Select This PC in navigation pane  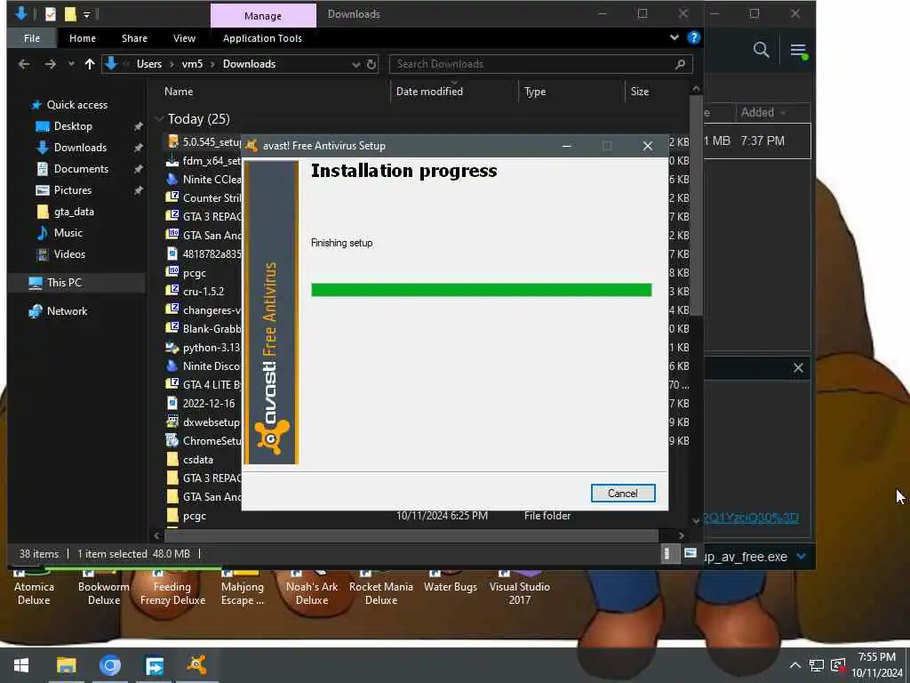pos(64,283)
